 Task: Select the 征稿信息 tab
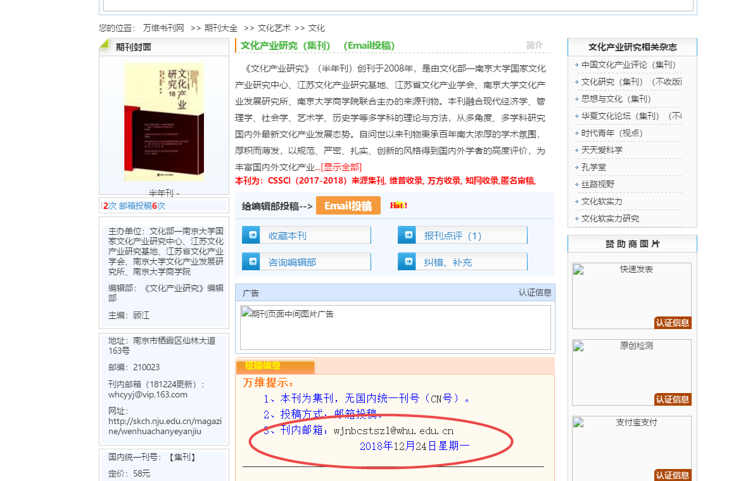tap(275, 366)
